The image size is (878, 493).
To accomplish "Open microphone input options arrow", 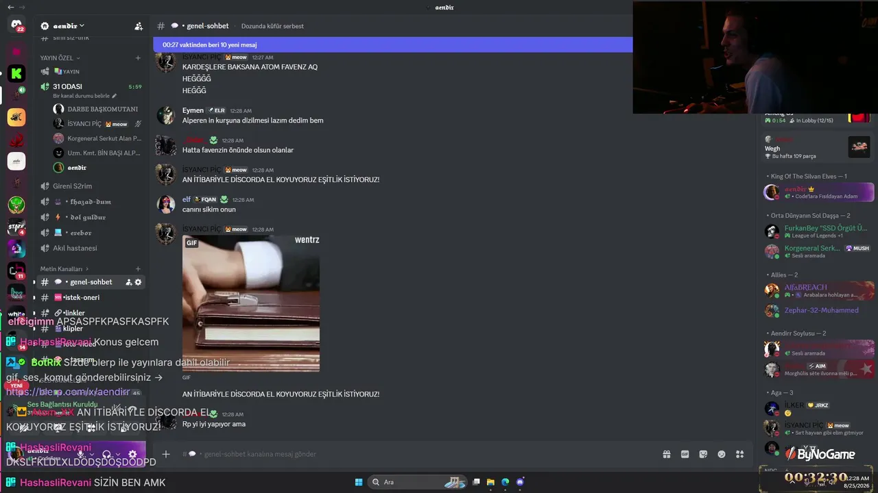I will (x=93, y=454).
